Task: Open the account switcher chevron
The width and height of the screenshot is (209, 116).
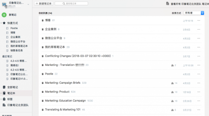Action: (28, 4)
